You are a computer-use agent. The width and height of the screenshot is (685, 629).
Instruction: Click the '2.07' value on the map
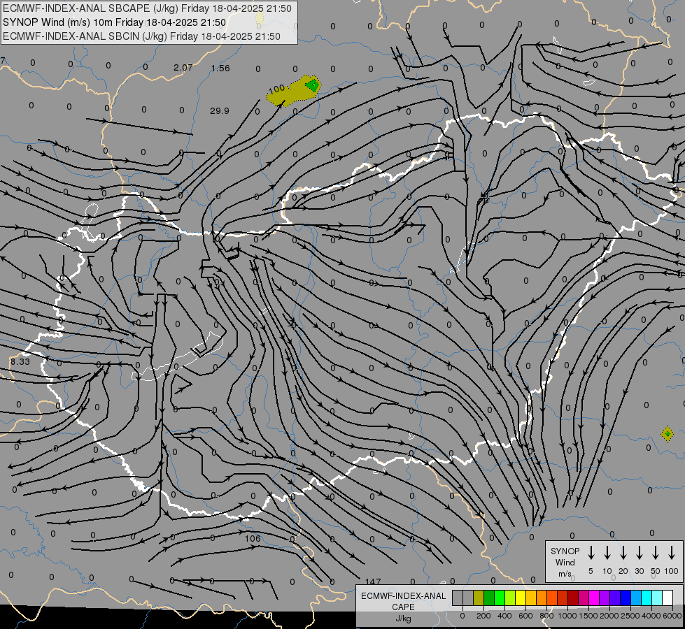coord(183,68)
